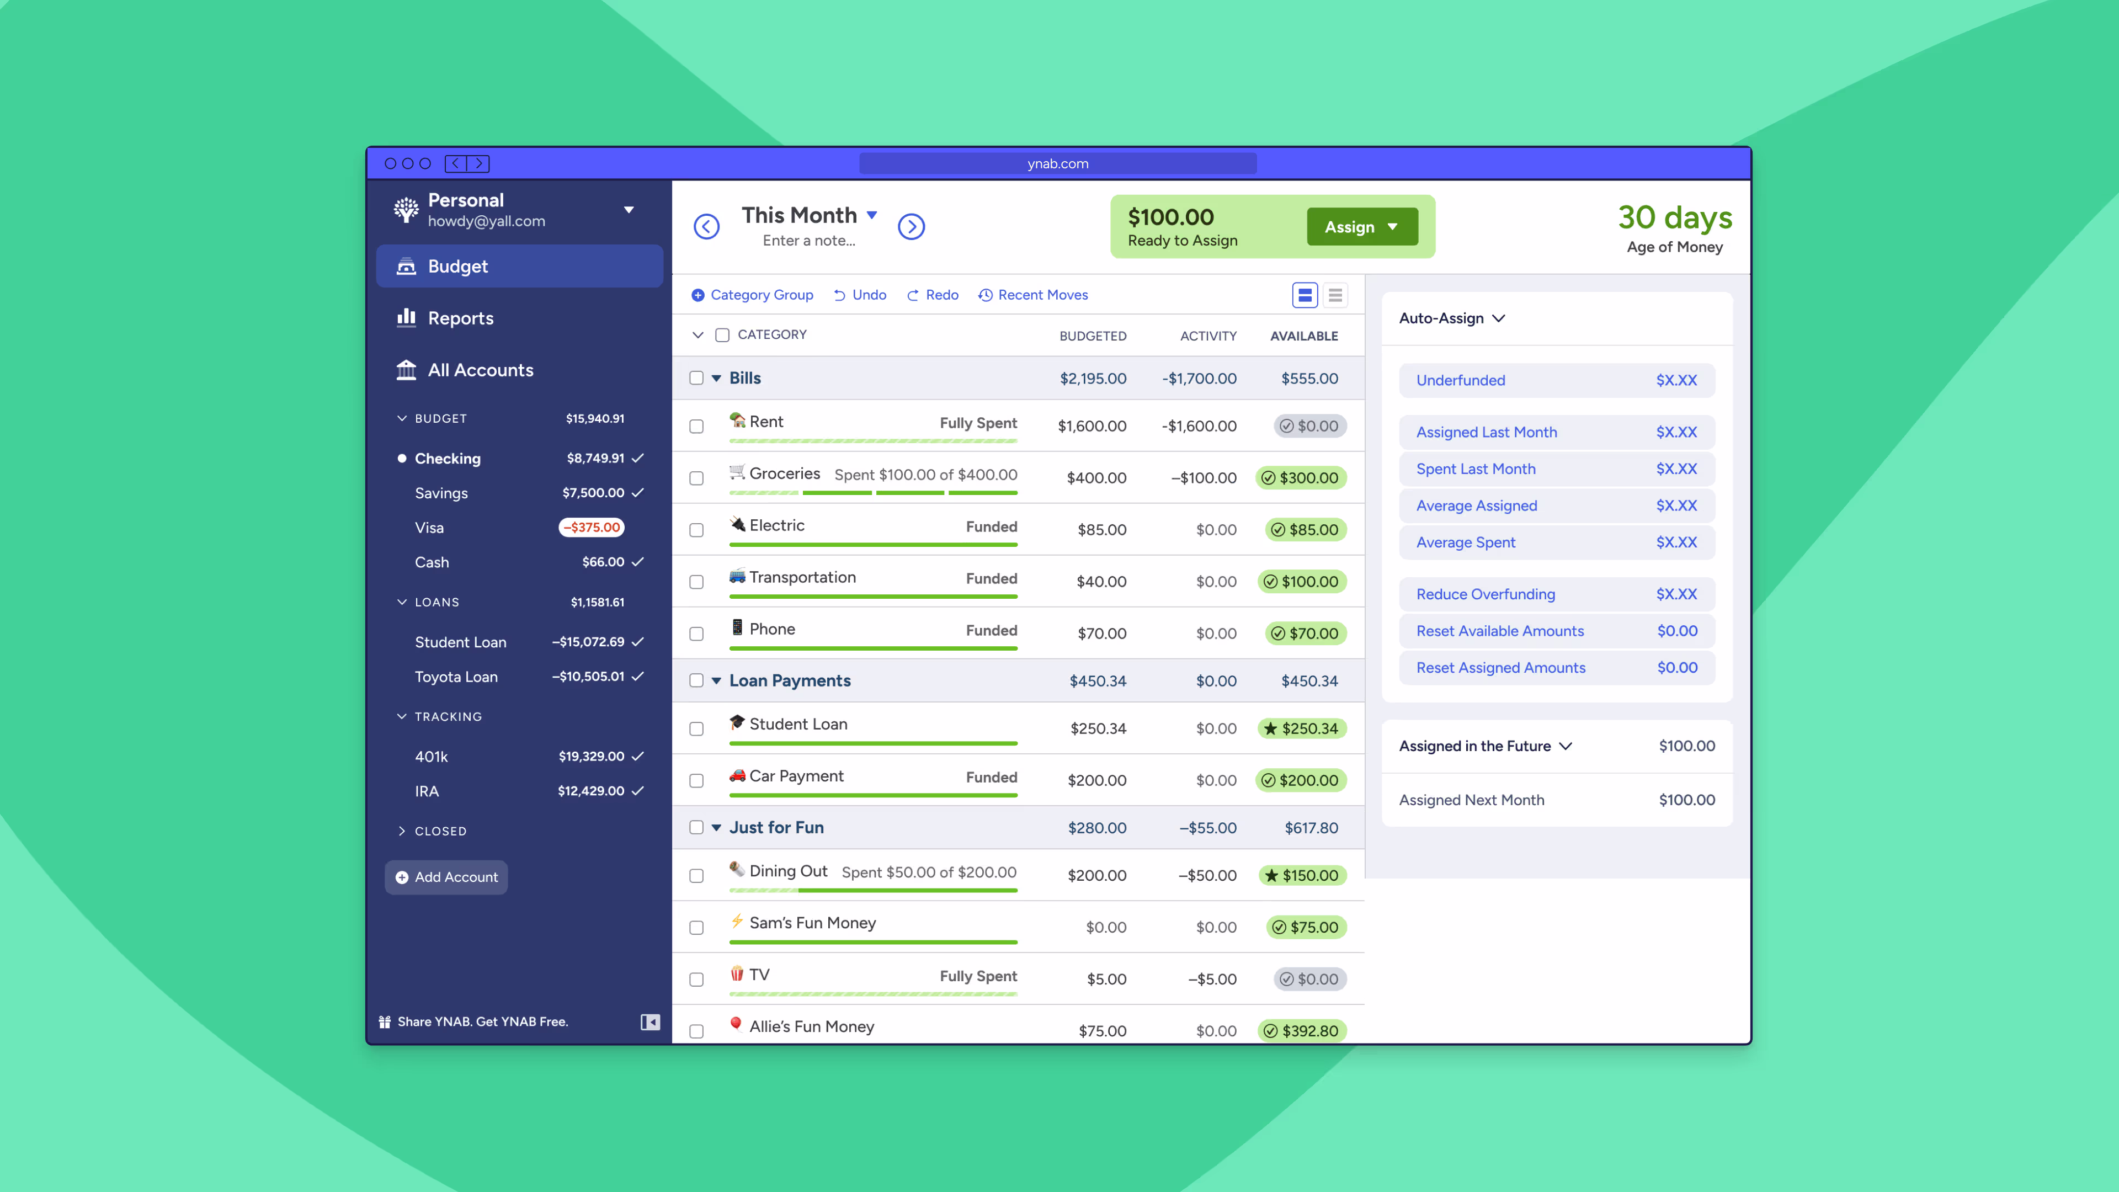The image size is (2119, 1192).
Task: Click the Transportation bus emoji
Action: [x=737, y=576]
